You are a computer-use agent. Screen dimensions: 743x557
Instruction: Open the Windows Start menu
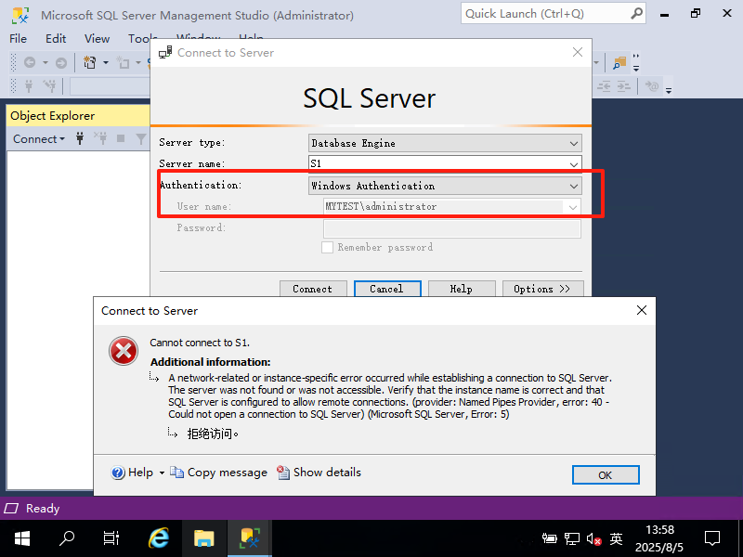[x=22, y=538]
